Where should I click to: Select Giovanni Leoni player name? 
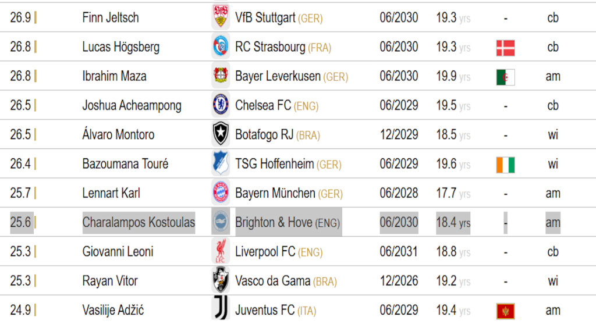[118, 252]
